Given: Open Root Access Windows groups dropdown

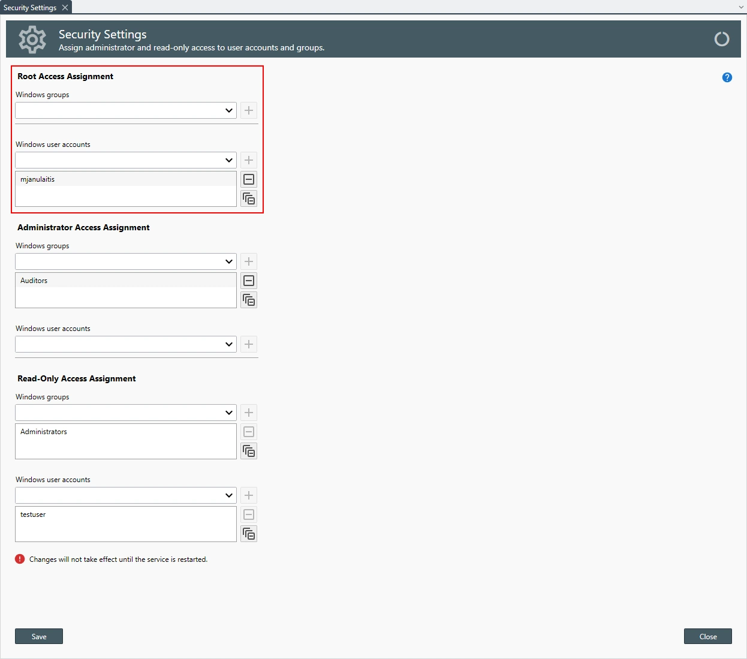Looking at the screenshot, I should [126, 110].
